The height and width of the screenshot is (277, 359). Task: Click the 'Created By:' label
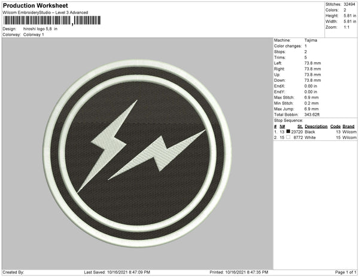pyautogui.click(x=13, y=272)
